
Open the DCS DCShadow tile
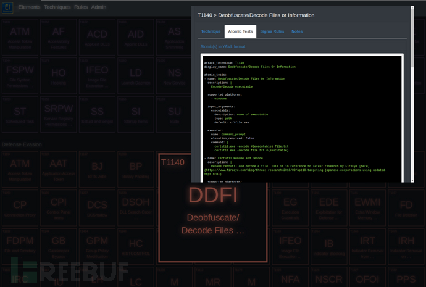click(97, 208)
